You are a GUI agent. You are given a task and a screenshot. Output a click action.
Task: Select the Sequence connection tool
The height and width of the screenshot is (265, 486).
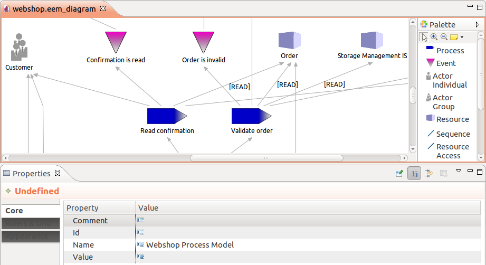[x=449, y=134]
